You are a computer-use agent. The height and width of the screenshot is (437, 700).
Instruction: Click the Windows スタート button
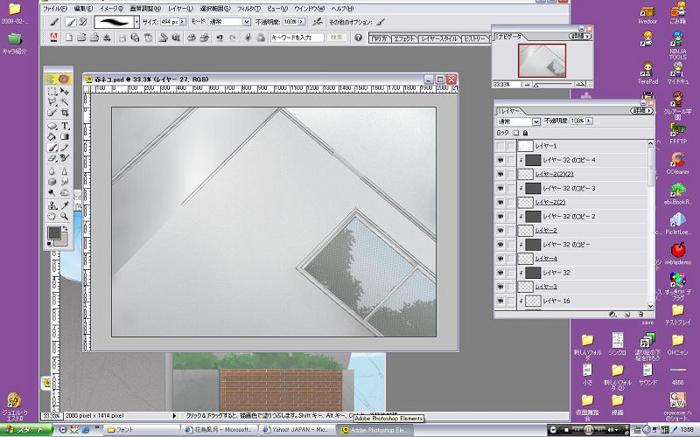point(26,430)
